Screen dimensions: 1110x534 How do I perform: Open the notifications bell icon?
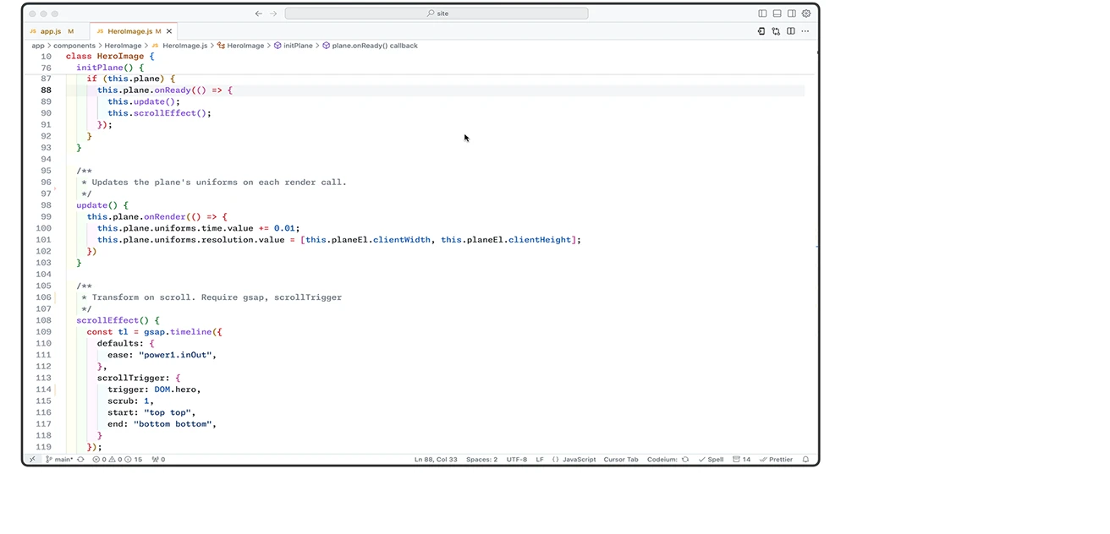click(805, 460)
